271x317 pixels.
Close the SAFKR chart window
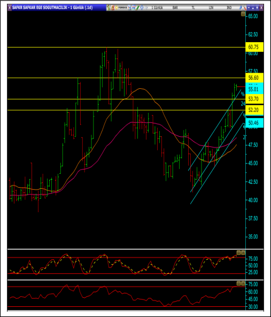click(261, 7)
